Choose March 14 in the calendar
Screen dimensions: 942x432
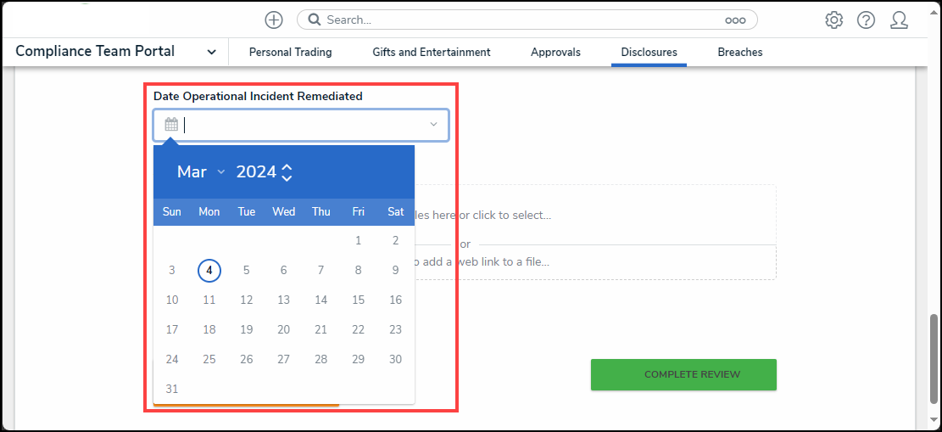321,300
